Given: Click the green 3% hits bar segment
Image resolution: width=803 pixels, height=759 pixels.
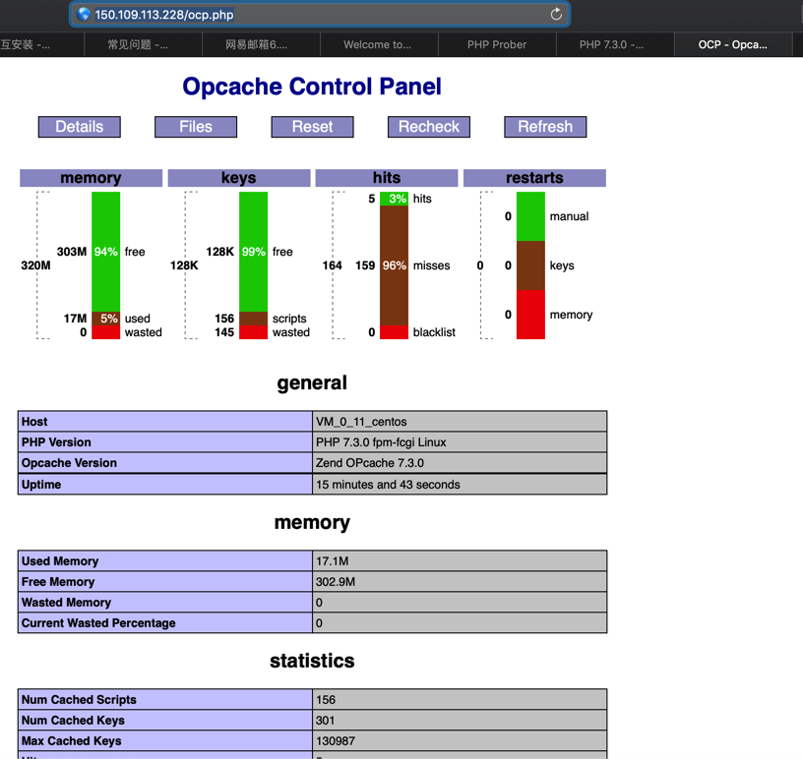Looking at the screenshot, I should tap(394, 199).
